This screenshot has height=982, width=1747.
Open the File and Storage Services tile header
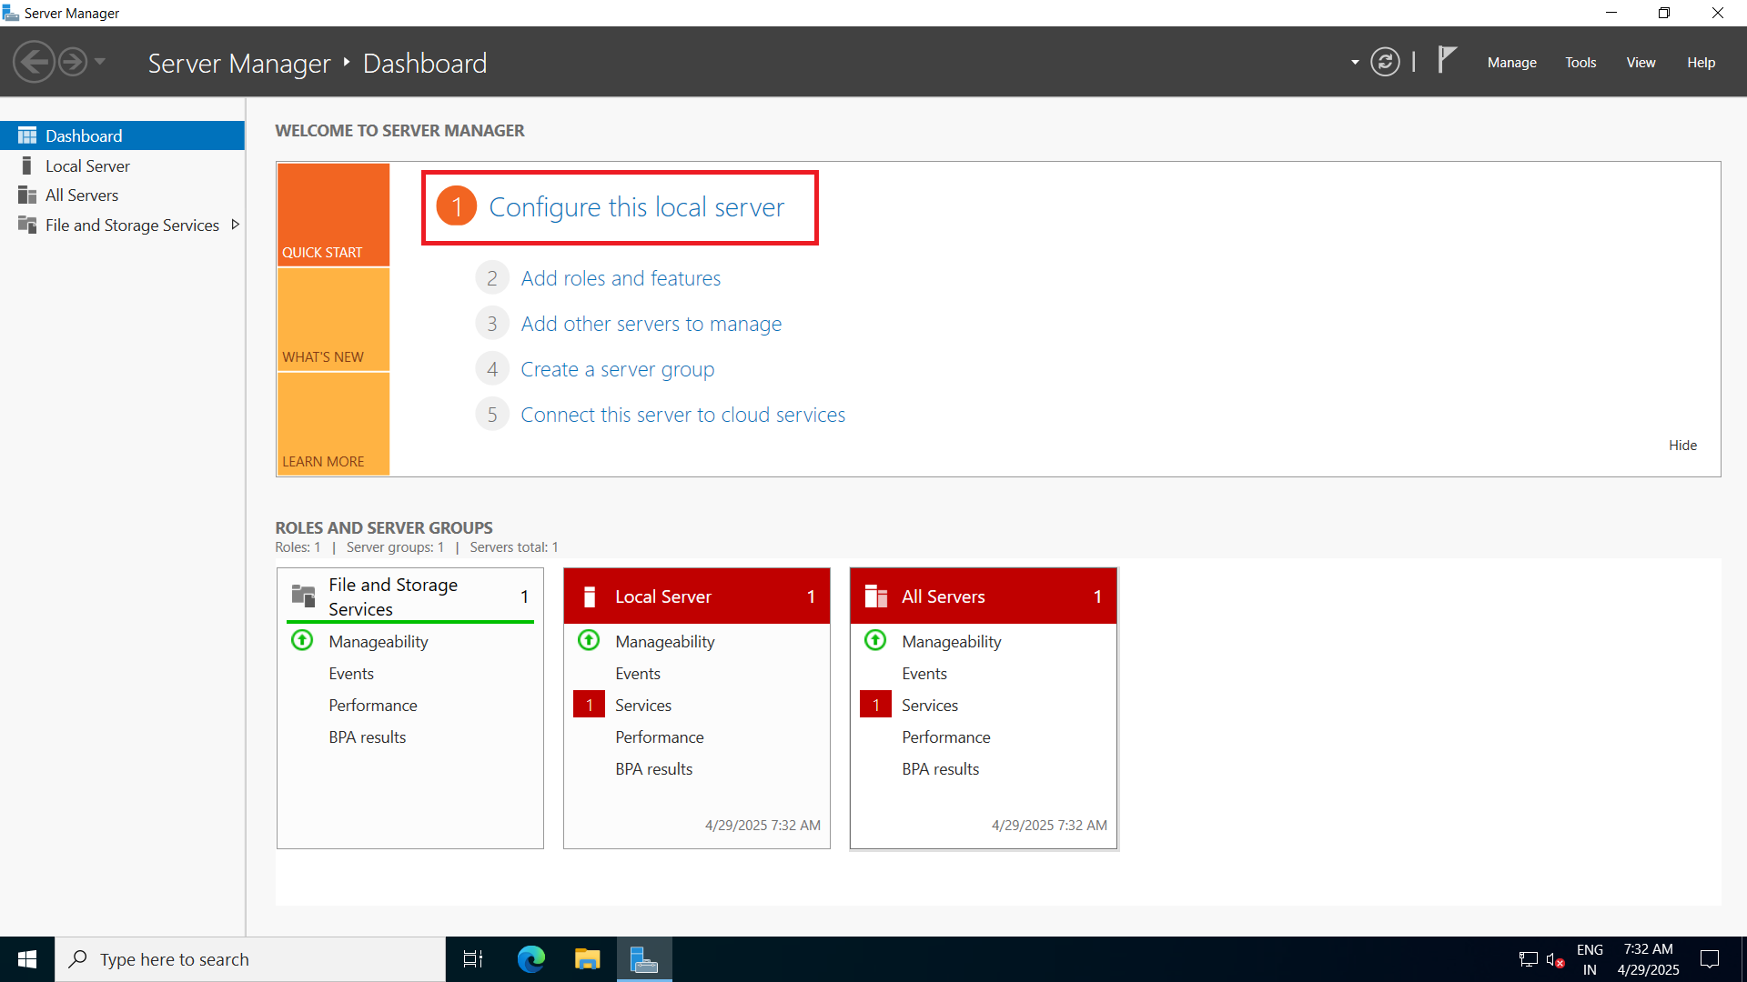[x=410, y=596]
